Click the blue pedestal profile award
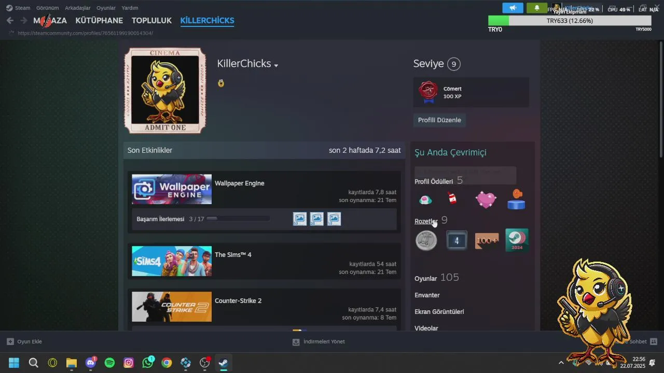664x373 pixels. click(x=516, y=199)
